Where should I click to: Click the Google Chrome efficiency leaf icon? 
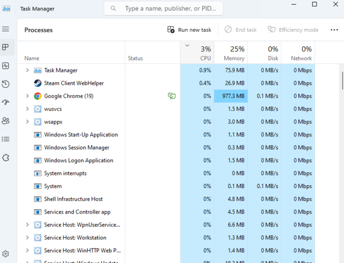click(171, 96)
